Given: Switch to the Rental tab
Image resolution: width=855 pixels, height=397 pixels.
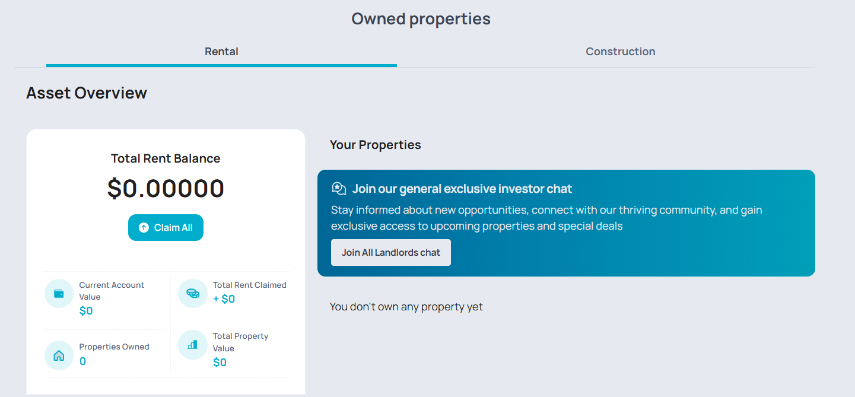Looking at the screenshot, I should coord(221,52).
